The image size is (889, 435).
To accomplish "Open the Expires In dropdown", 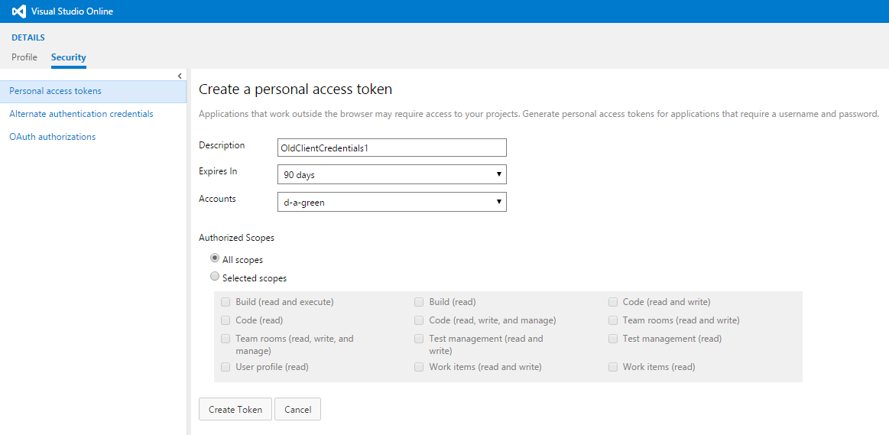I will coord(391,175).
